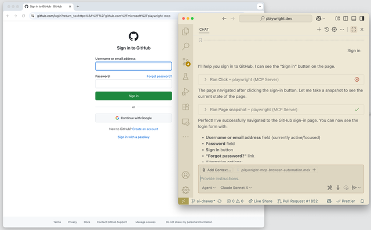This screenshot has width=371, height=230.
Task: Click the bookmark icon in chat
Action: point(200,40)
